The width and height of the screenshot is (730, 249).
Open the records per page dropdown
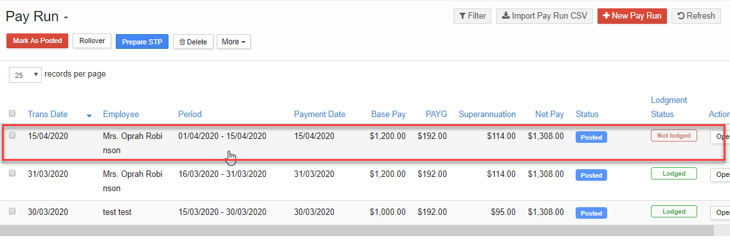point(26,75)
